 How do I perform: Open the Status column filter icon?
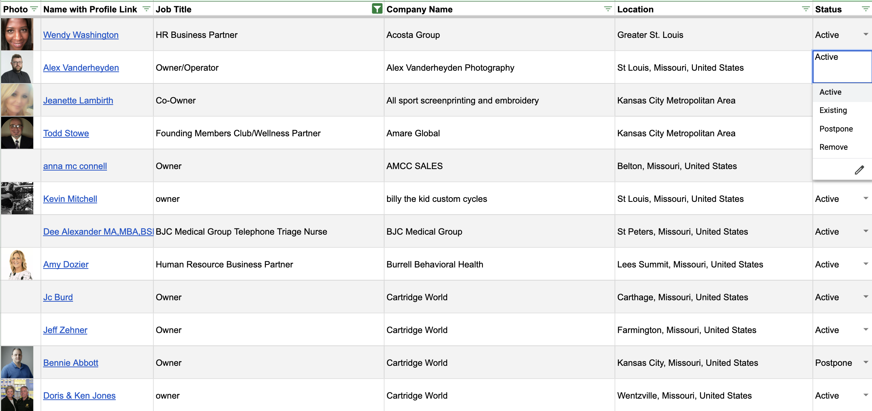(x=865, y=9)
